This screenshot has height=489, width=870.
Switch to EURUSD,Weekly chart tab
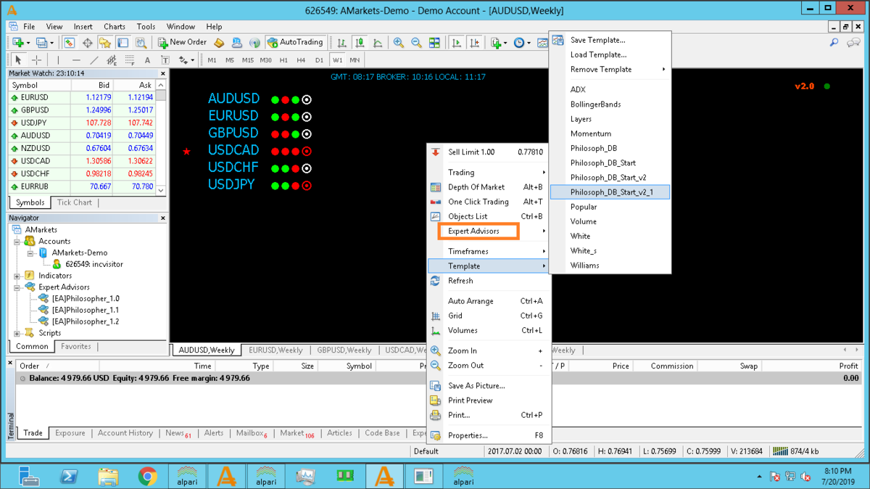275,350
